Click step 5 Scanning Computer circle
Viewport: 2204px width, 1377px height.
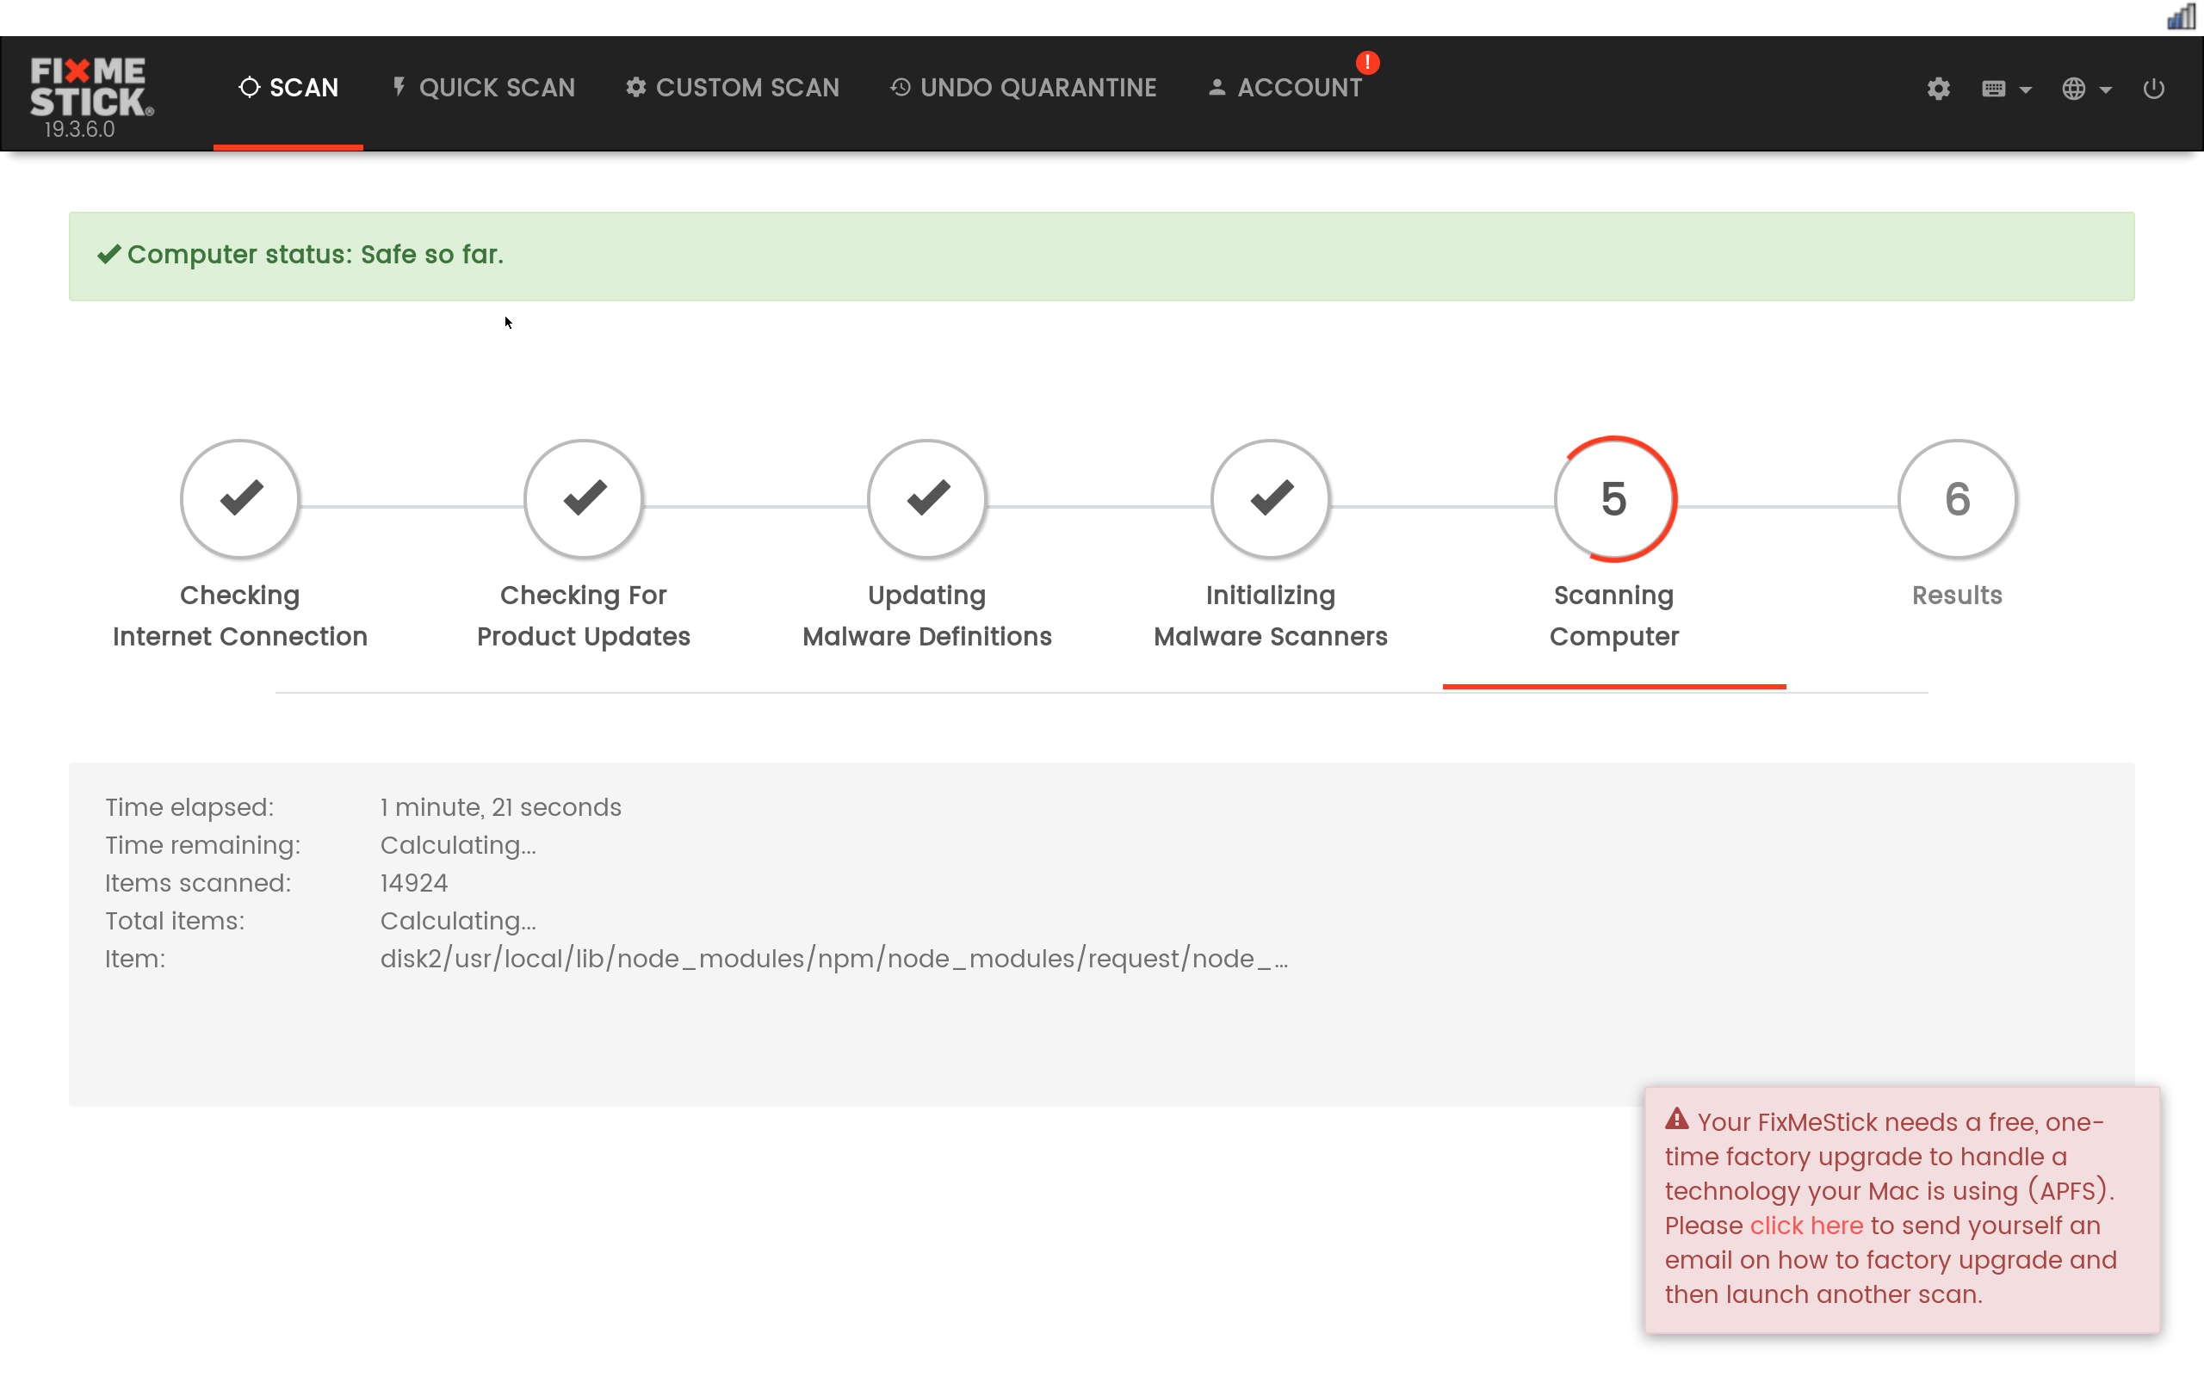coord(1614,498)
